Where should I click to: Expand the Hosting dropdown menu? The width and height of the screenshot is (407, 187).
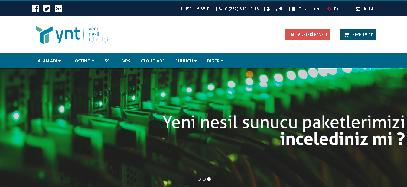(83, 61)
